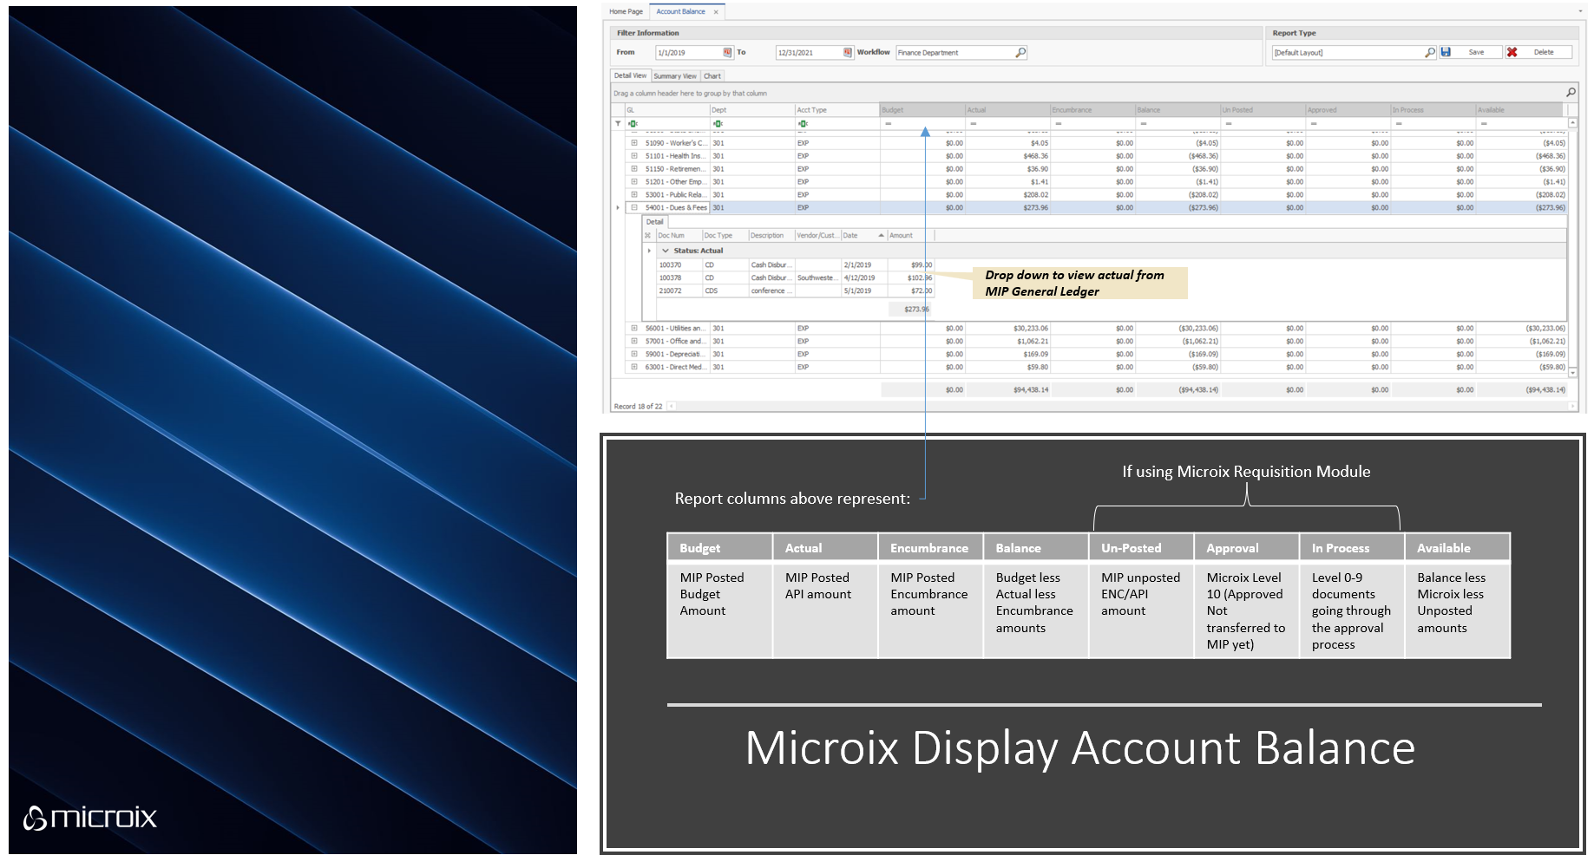Screen dimensions: 1594x855
Task: Delete the report layout
Action: coord(1536,53)
